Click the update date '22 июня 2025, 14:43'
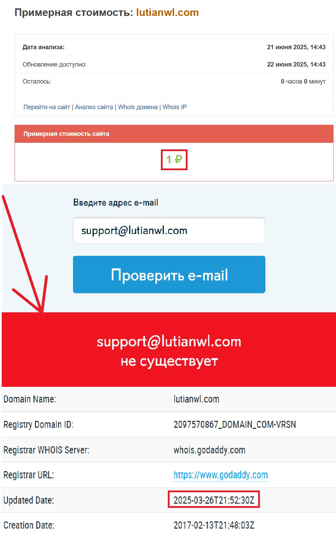The image size is (336, 538). point(296,64)
